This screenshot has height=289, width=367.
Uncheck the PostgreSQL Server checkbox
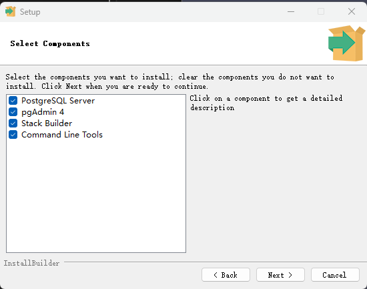click(x=13, y=101)
